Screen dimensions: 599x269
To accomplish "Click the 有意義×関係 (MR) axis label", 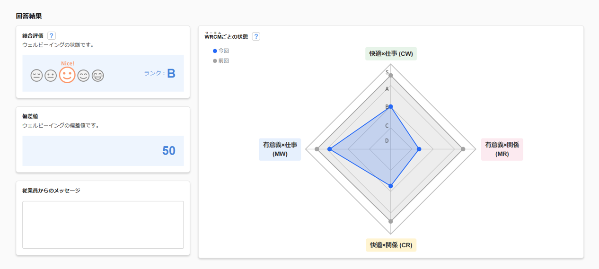I will pyautogui.click(x=502, y=149).
